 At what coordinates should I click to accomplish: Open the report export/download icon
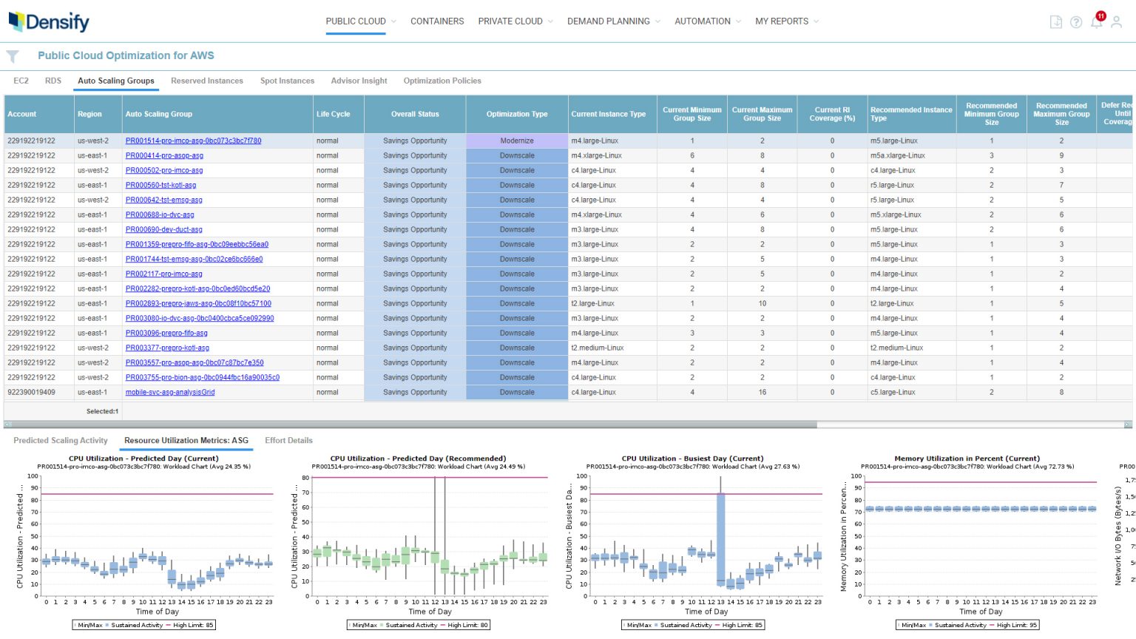pyautogui.click(x=1055, y=22)
